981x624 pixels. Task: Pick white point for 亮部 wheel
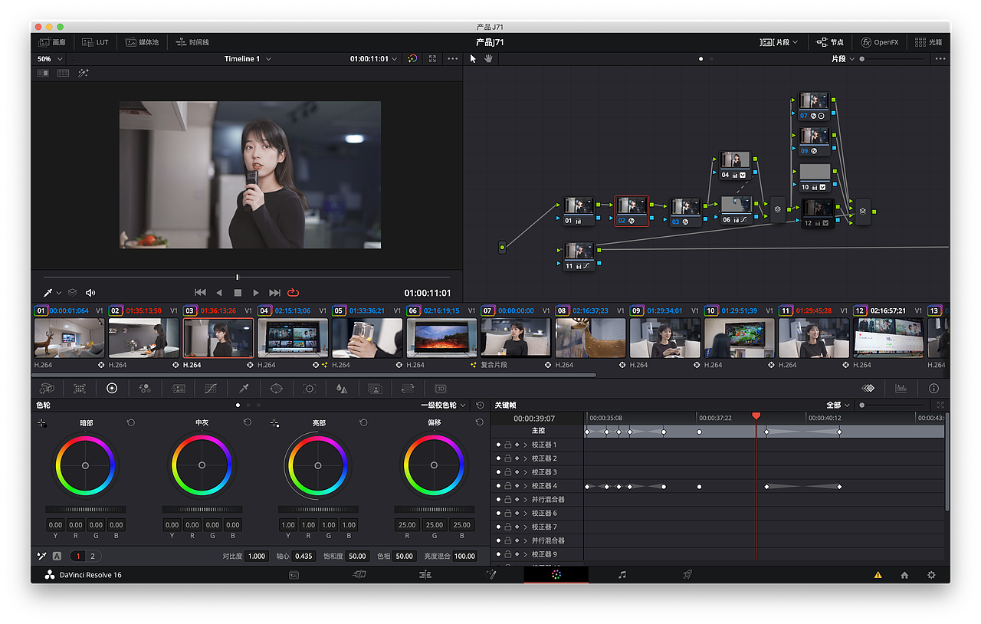[x=275, y=423]
